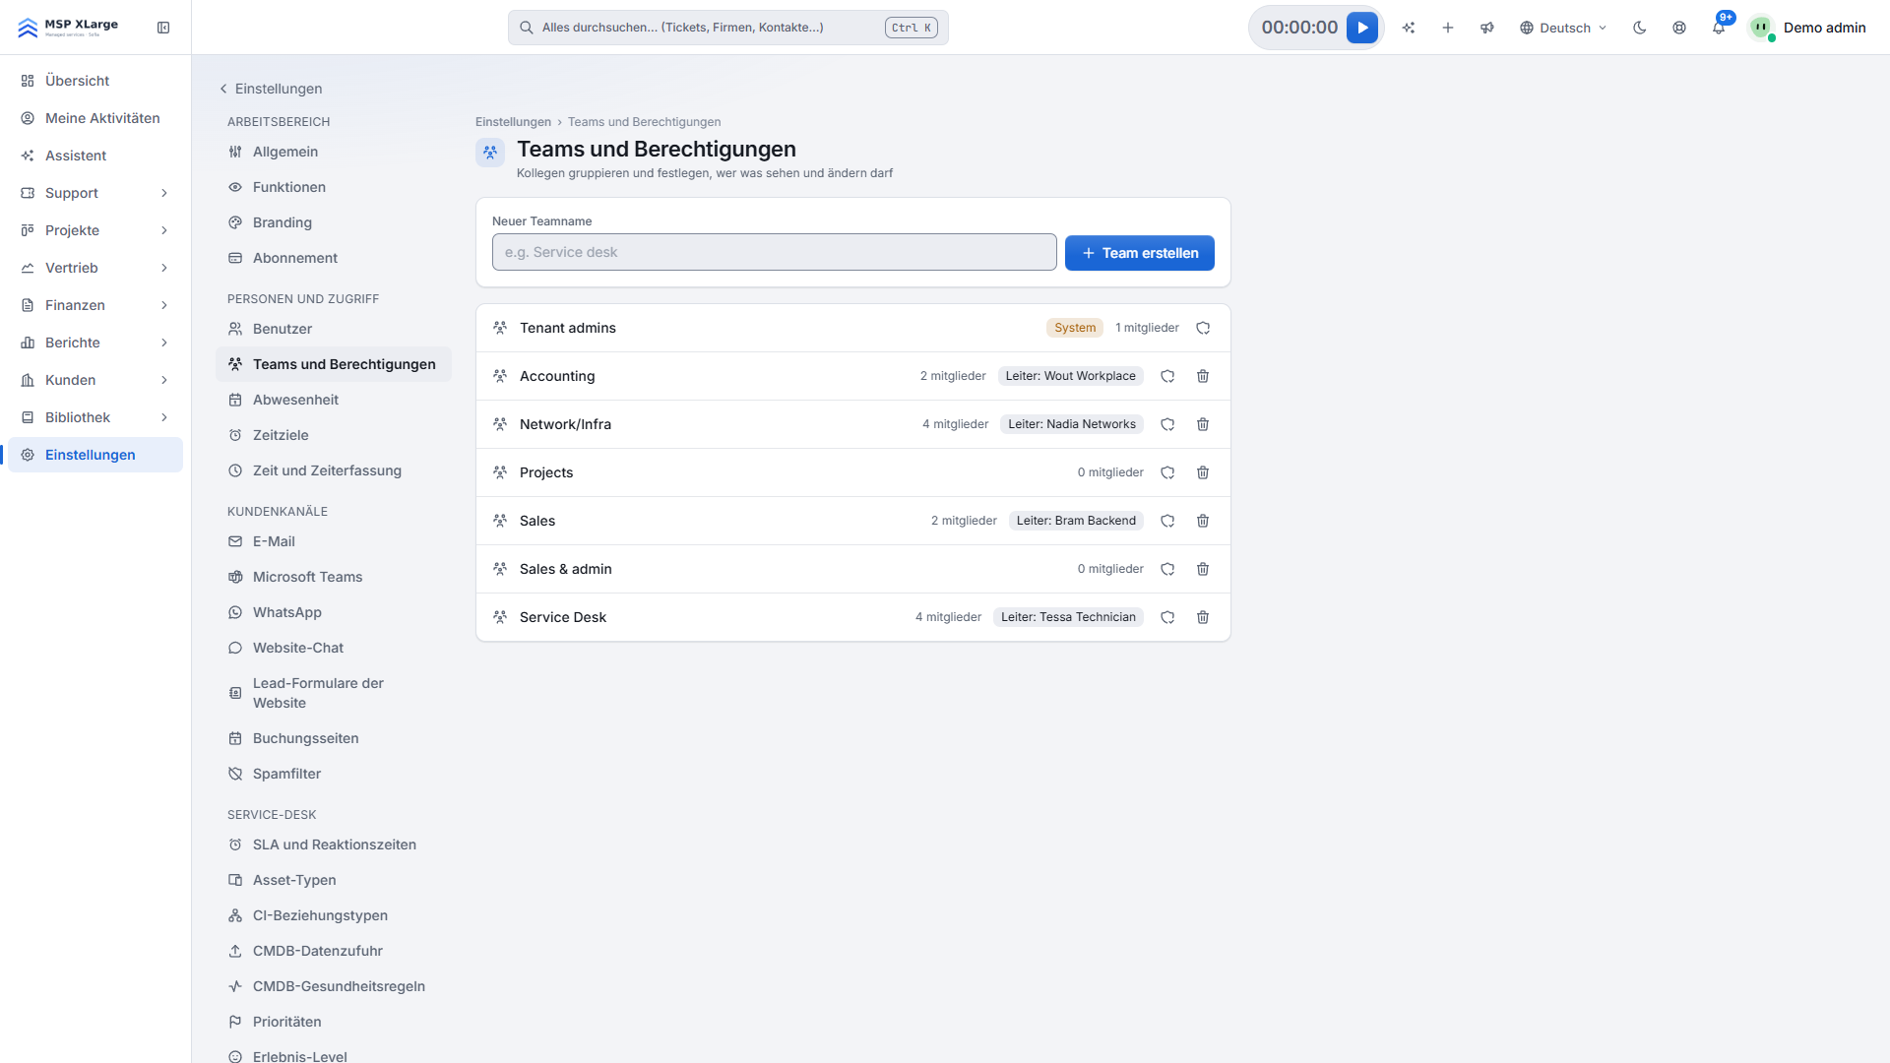
Task: Click the announcements megaphone icon
Action: (1487, 28)
